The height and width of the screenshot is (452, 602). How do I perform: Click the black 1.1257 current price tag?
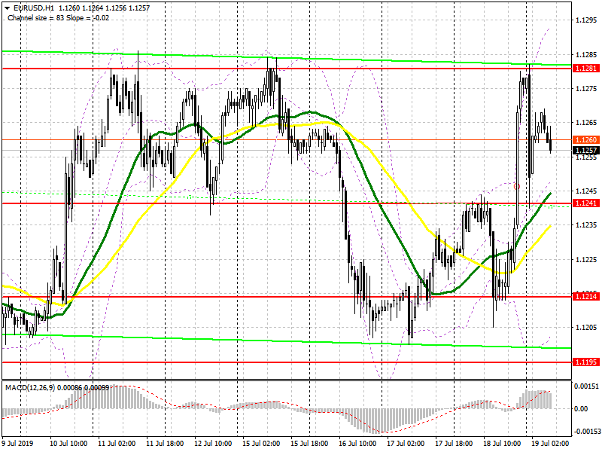tap(585, 150)
